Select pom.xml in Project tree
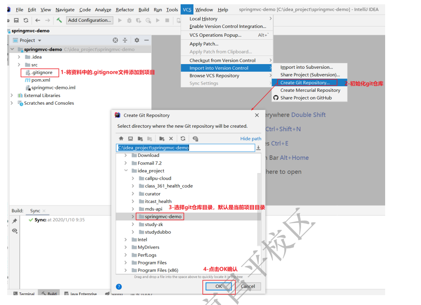The image size is (421, 305). tap(38, 80)
